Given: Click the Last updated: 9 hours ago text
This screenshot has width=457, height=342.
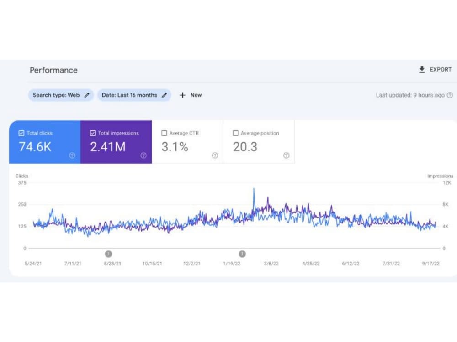Looking at the screenshot, I should click(x=410, y=95).
